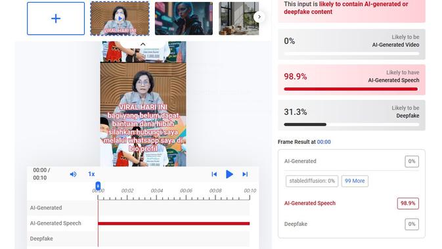Skip to next frame
Viewport: 442px width, 249px height.
245,174
